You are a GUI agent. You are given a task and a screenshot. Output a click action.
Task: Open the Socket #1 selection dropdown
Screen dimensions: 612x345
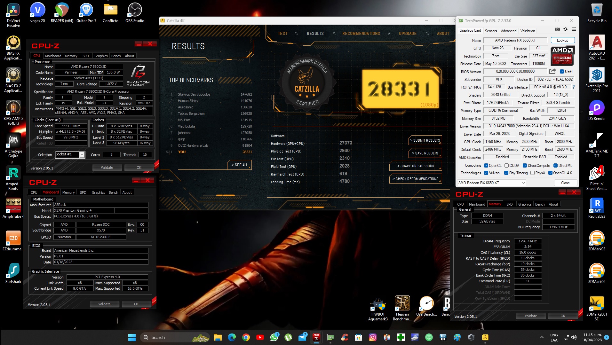[70, 154]
